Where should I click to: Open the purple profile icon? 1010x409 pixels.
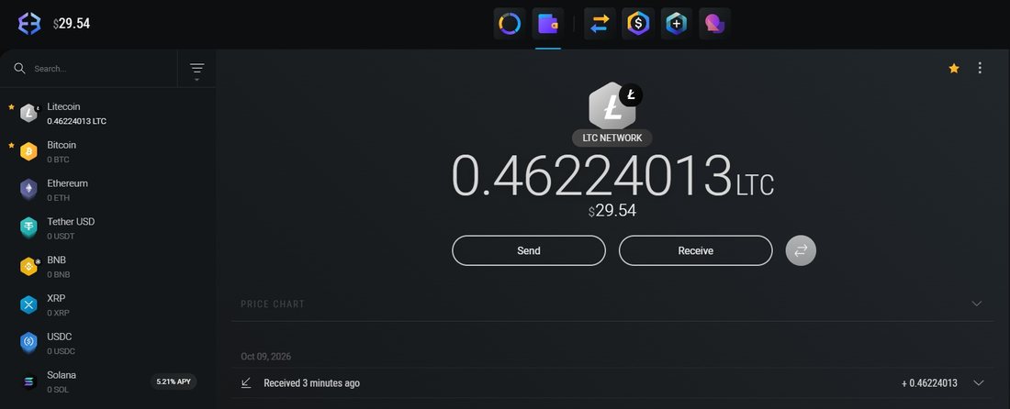point(714,24)
